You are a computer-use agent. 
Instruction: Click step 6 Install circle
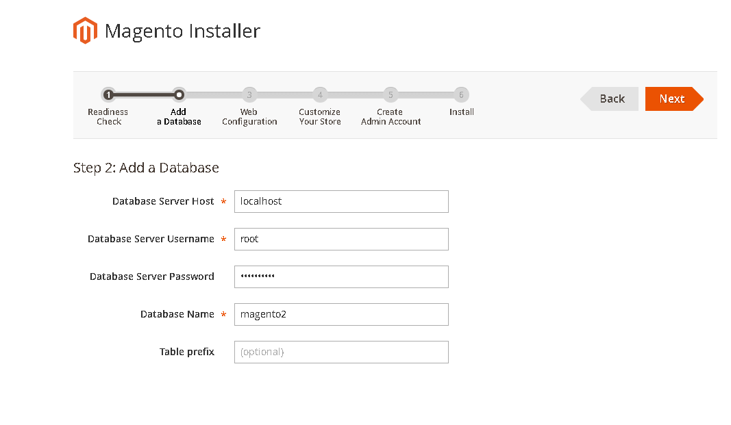[461, 95]
